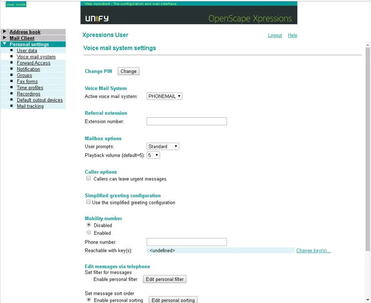Open Forward Access settings
The width and height of the screenshot is (371, 303).
(x=33, y=63)
